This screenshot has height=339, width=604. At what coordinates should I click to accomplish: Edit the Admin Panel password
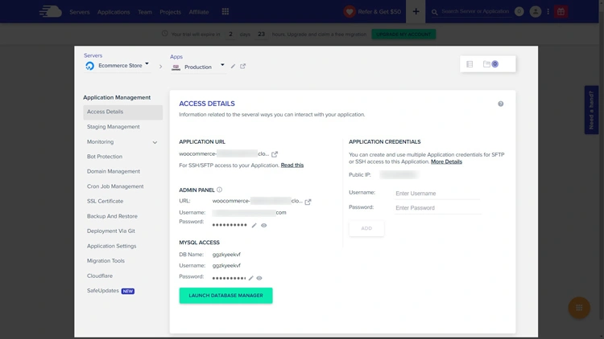[254, 226]
